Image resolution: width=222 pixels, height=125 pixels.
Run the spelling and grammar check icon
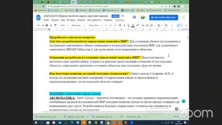[x=51, y=25]
